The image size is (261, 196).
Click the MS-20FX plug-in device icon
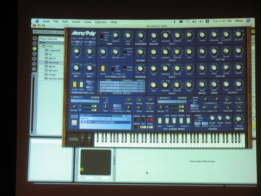[47, 70]
